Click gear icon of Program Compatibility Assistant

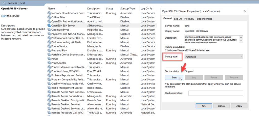(49, 79)
